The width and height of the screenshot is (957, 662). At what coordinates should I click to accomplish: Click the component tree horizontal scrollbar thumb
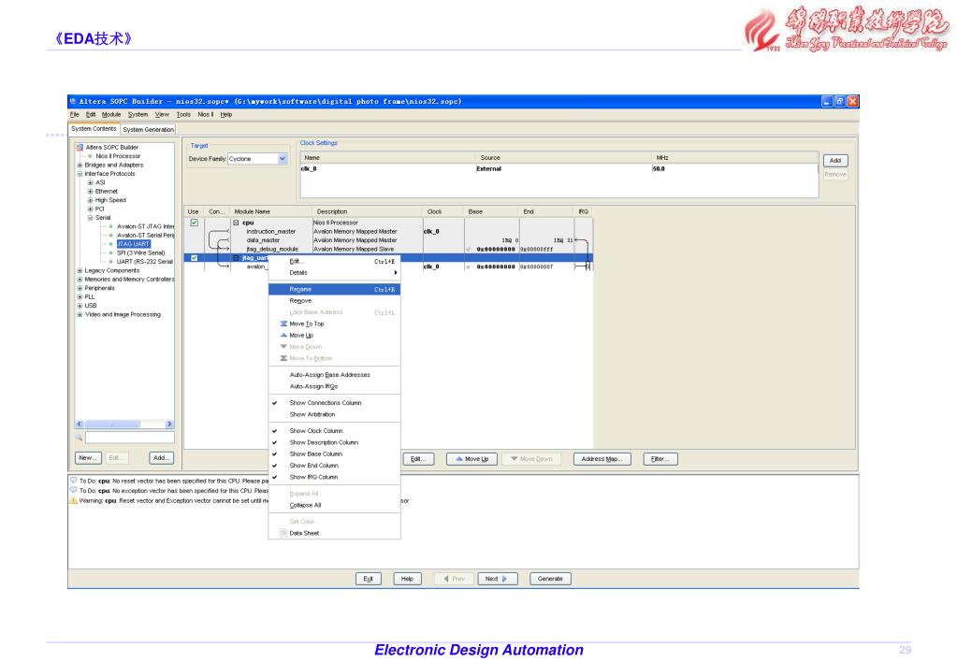[x=112, y=425]
